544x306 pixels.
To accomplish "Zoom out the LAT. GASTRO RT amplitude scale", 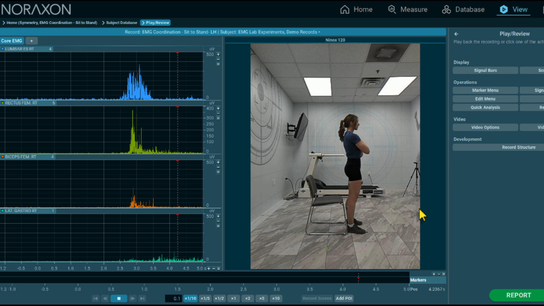I will point(218,221).
